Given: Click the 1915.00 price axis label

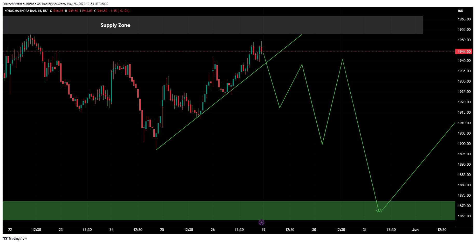Looking at the screenshot, I should [464, 112].
